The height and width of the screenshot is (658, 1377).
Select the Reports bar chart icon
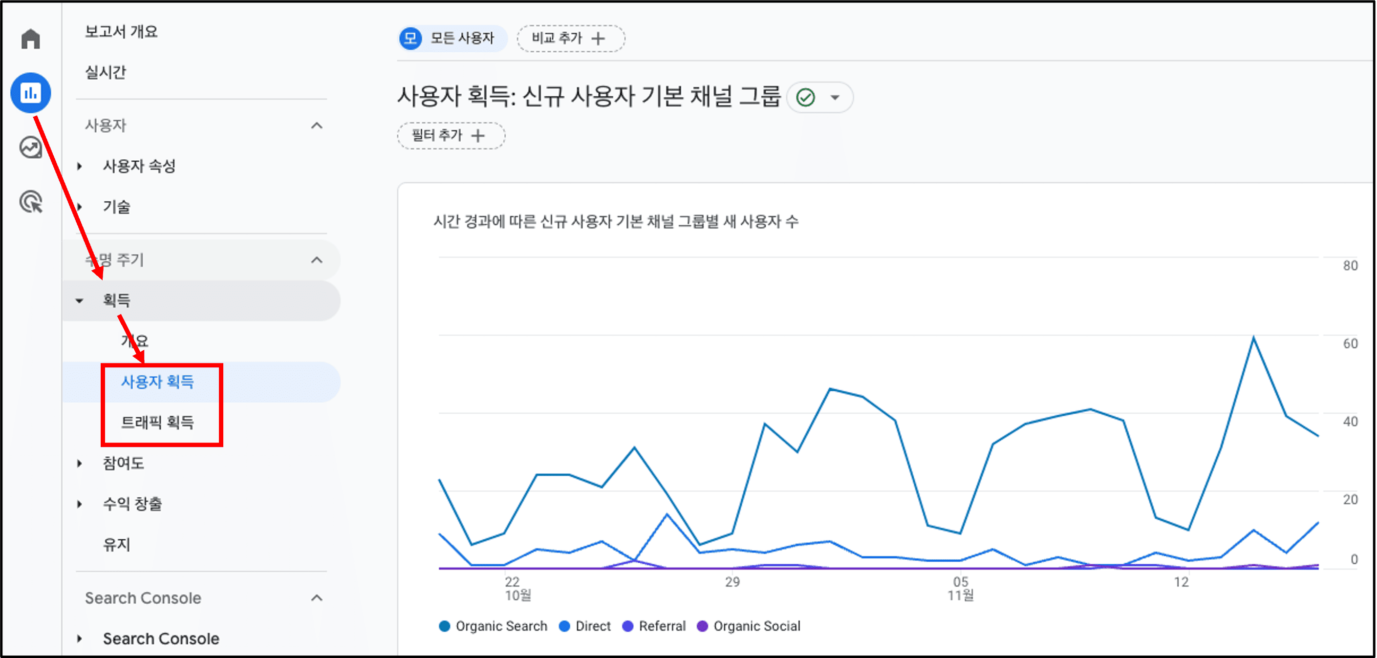click(x=31, y=93)
